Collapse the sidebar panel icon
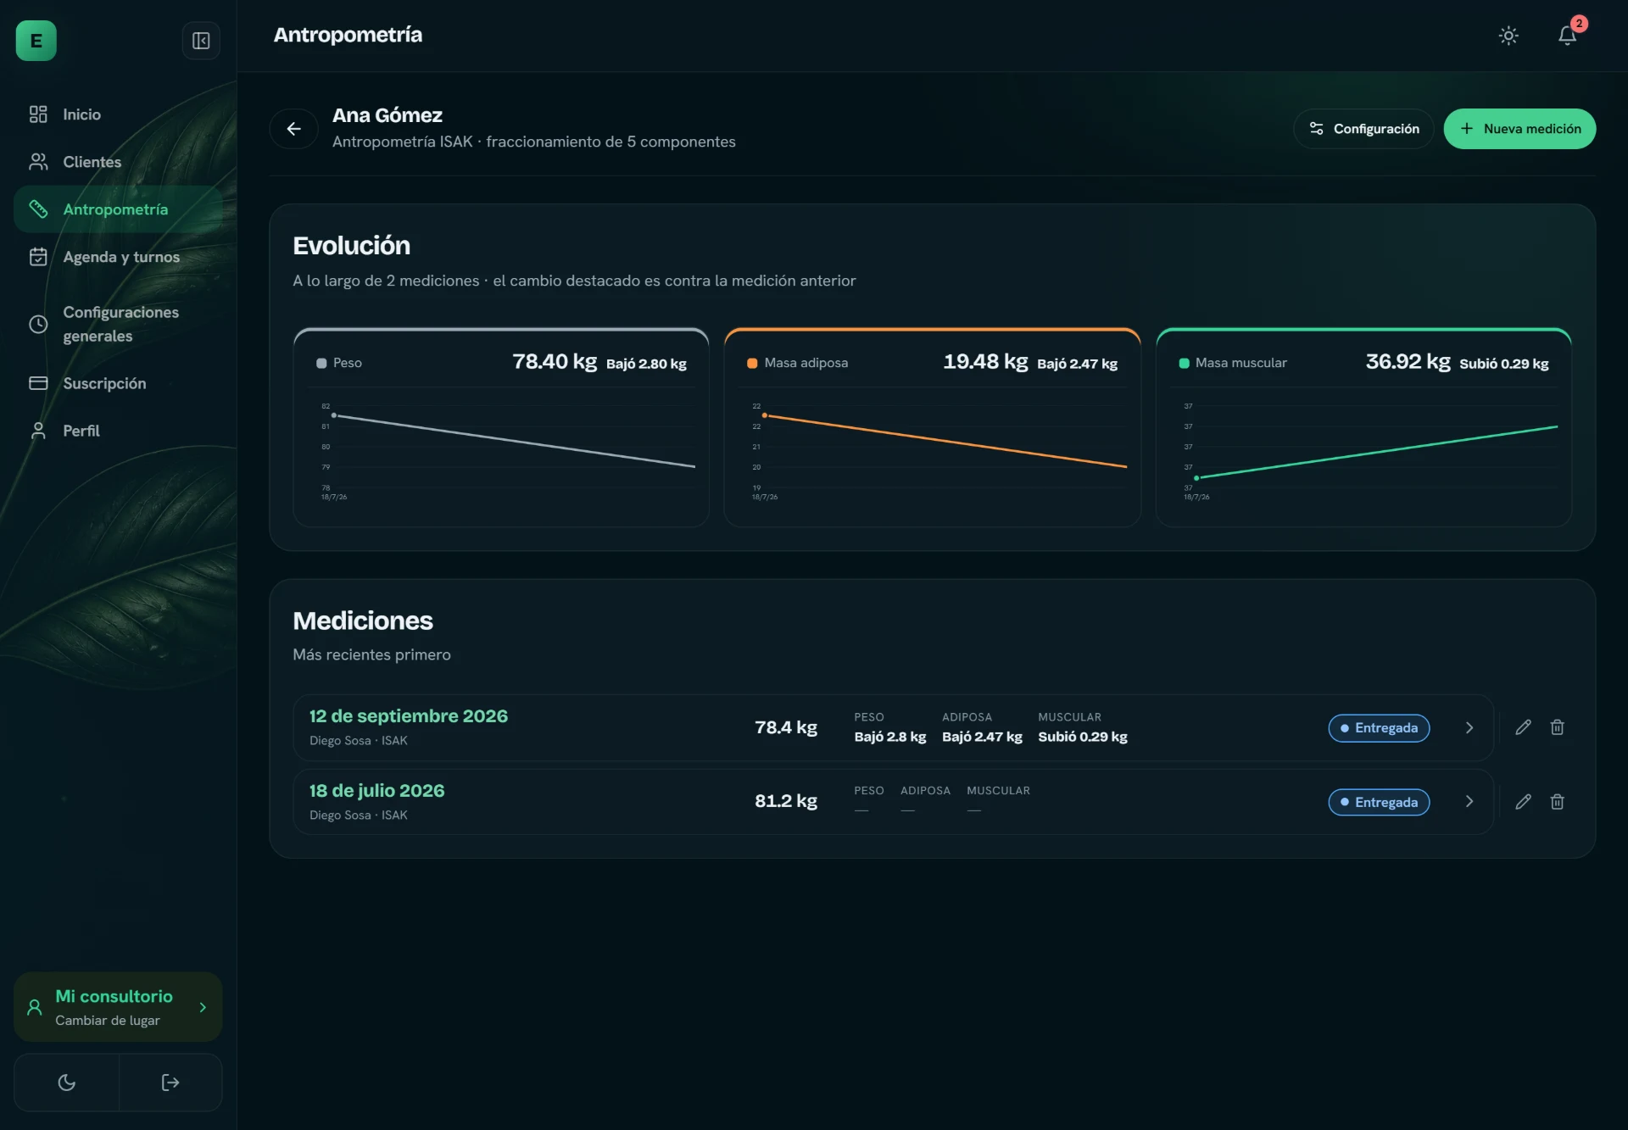The width and height of the screenshot is (1628, 1130). coord(201,41)
